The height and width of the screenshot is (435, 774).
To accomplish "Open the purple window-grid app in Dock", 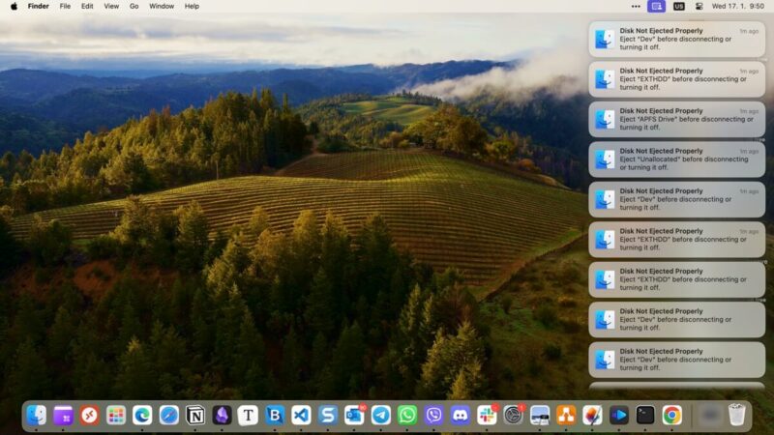I will (63, 416).
